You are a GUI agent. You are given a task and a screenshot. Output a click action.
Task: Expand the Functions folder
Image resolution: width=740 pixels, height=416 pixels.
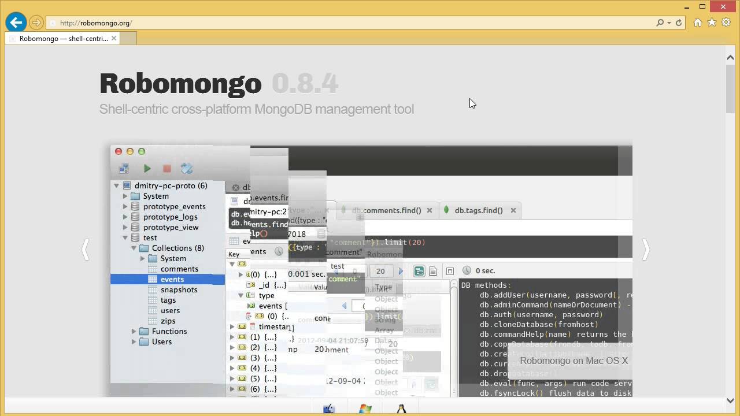[x=134, y=332]
